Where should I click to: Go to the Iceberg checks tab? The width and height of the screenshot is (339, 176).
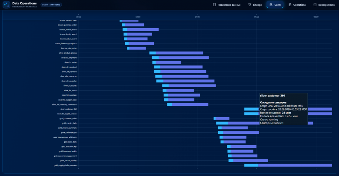click(x=324, y=5)
